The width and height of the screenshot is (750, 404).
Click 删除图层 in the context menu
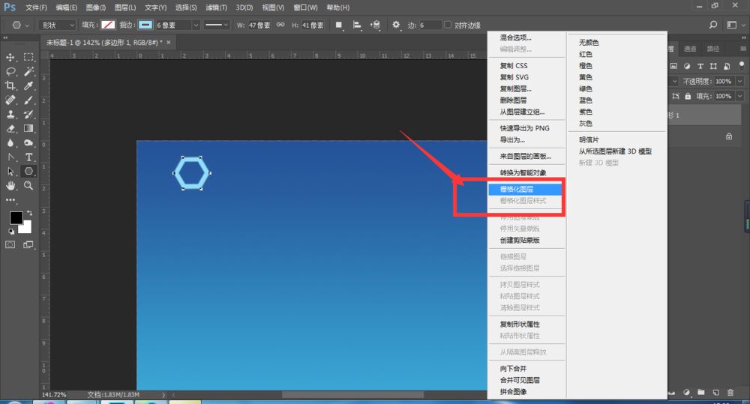(513, 100)
